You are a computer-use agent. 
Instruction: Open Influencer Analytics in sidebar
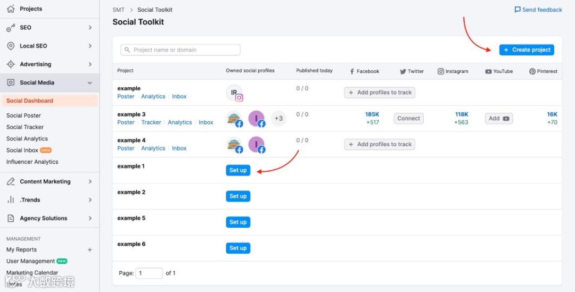tap(32, 162)
